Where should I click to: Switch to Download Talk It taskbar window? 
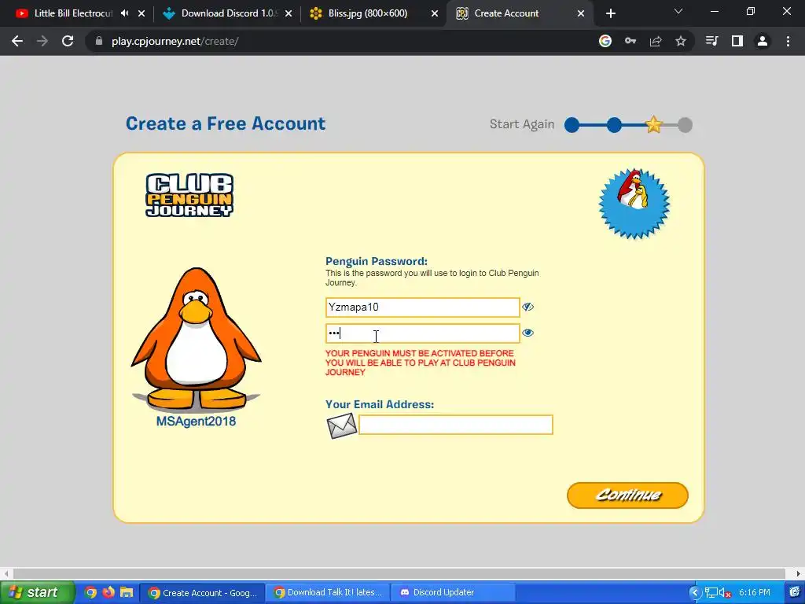(x=328, y=593)
